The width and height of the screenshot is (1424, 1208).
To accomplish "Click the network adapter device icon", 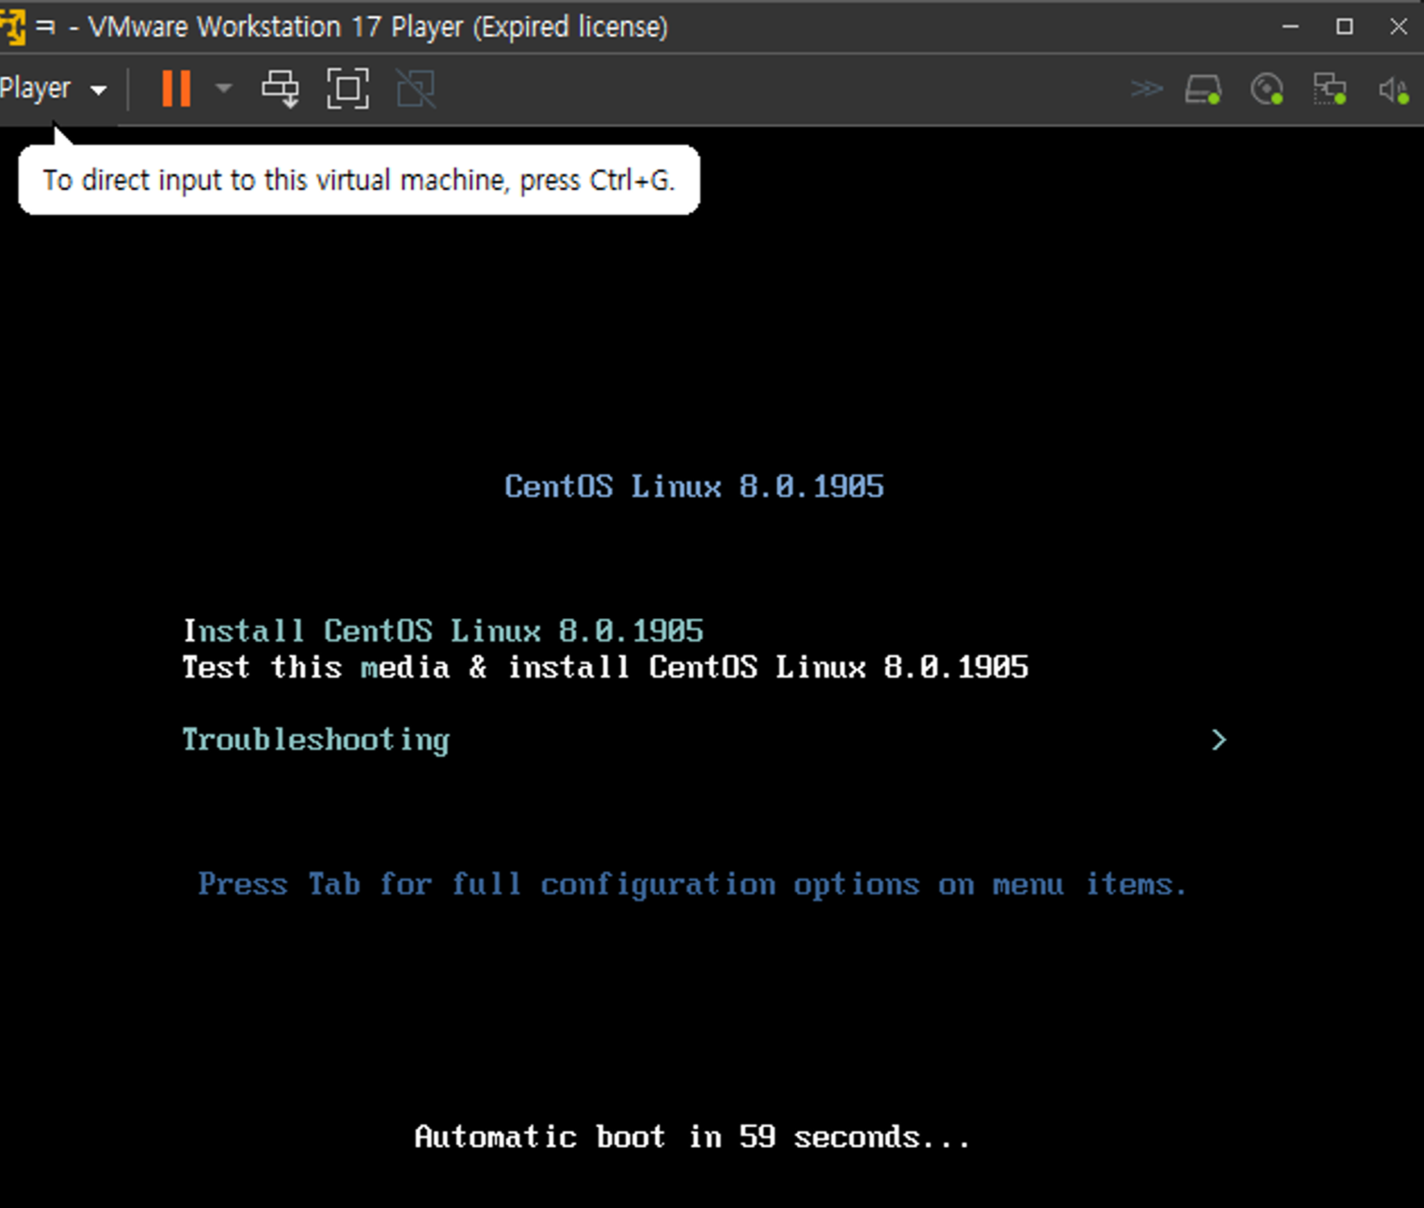I will coord(1330,90).
